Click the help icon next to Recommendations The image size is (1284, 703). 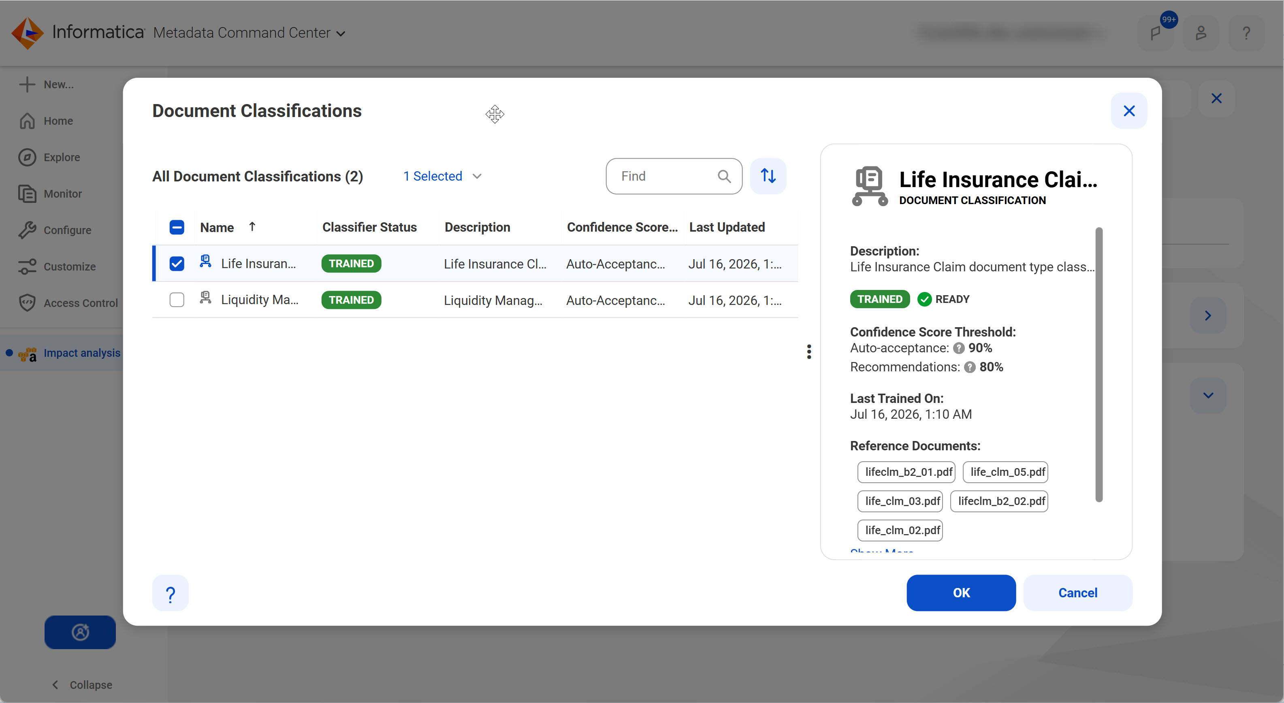tap(969, 367)
